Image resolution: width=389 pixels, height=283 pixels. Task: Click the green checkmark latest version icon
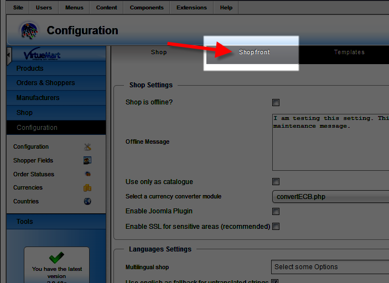coord(56,258)
